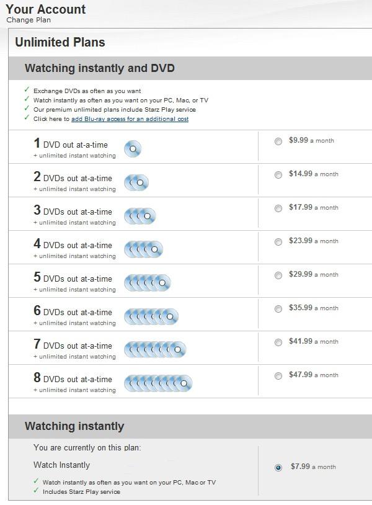Image resolution: width=372 pixels, height=505 pixels.
Task: Pick the $23.99 a month radio button
Action: point(278,242)
